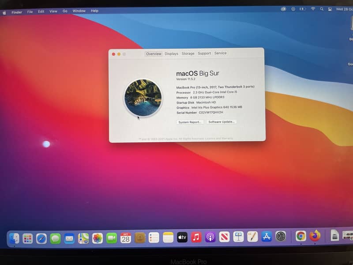Open the File menu
Screen dimensions: 353x265
click(x=30, y=12)
